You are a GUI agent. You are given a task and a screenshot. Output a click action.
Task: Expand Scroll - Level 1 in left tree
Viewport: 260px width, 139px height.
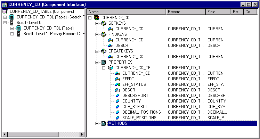click(x=12, y=34)
